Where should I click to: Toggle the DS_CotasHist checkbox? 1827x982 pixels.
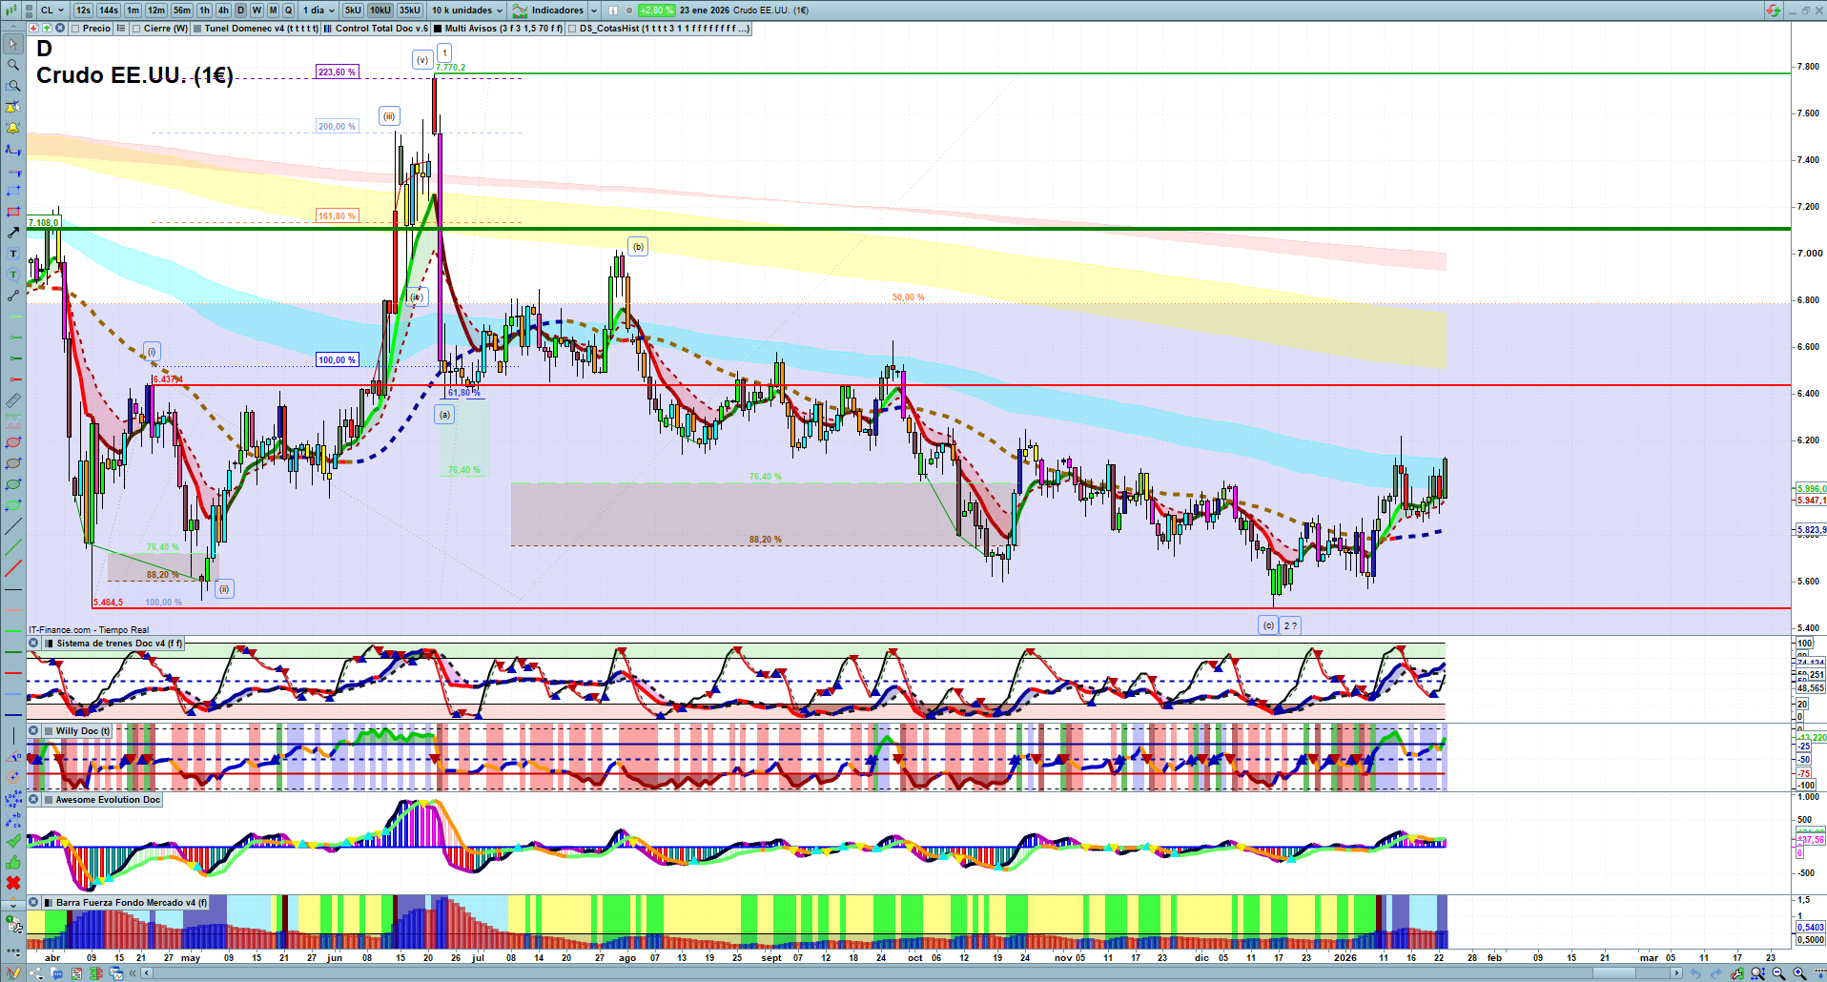pos(572,29)
